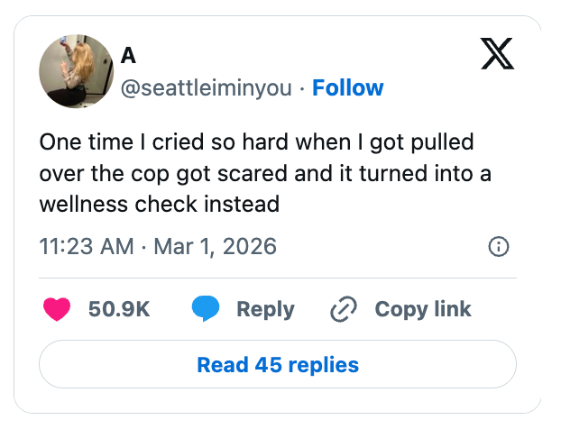Open the @seattleiminyou handle link
This screenshot has width=561, height=429.
(x=210, y=88)
